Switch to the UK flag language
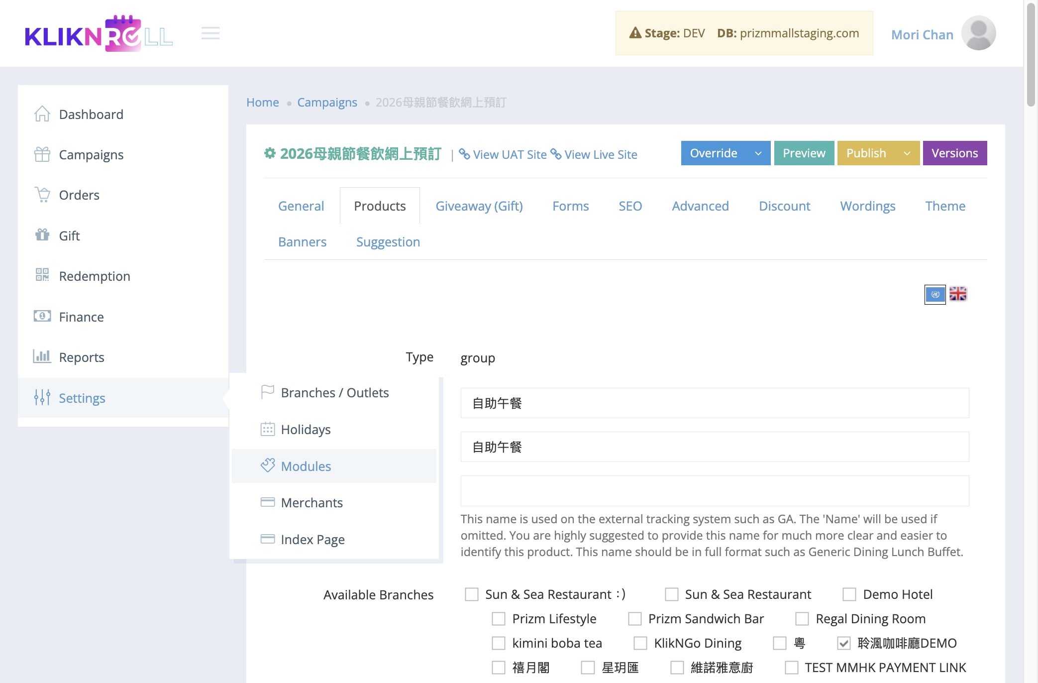Viewport: 1038px width, 683px height. click(958, 294)
